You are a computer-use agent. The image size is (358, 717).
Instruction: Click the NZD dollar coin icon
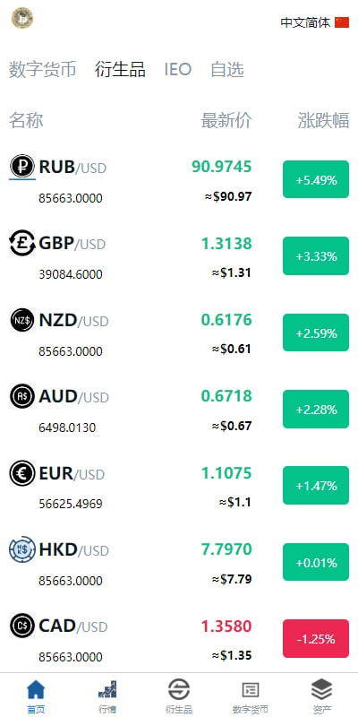point(22,320)
